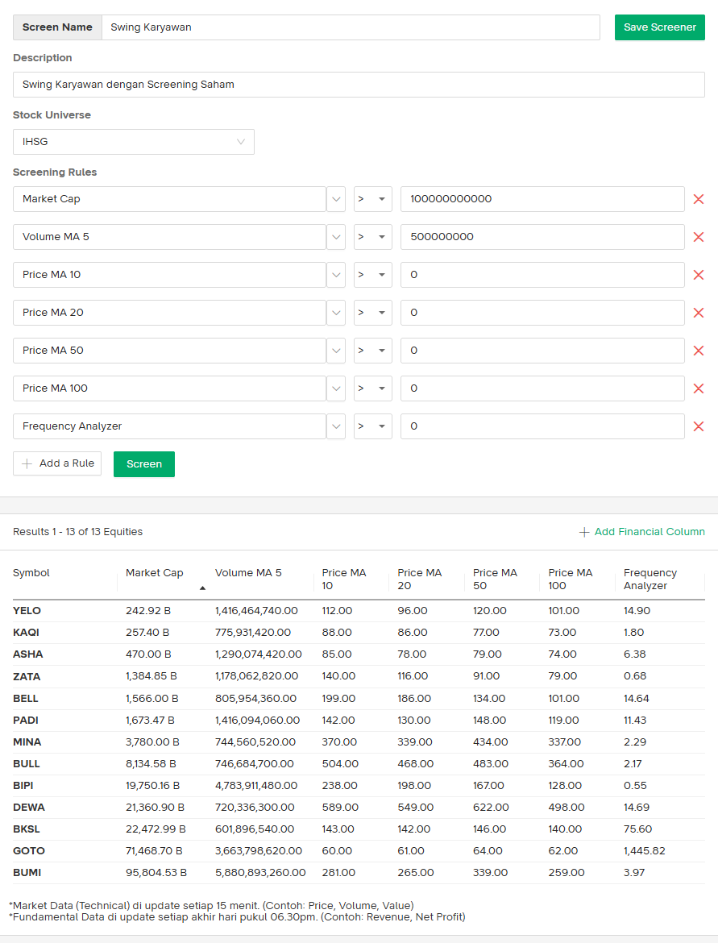Remove the Market Cap rule with red X
718x943 pixels.
point(699,199)
